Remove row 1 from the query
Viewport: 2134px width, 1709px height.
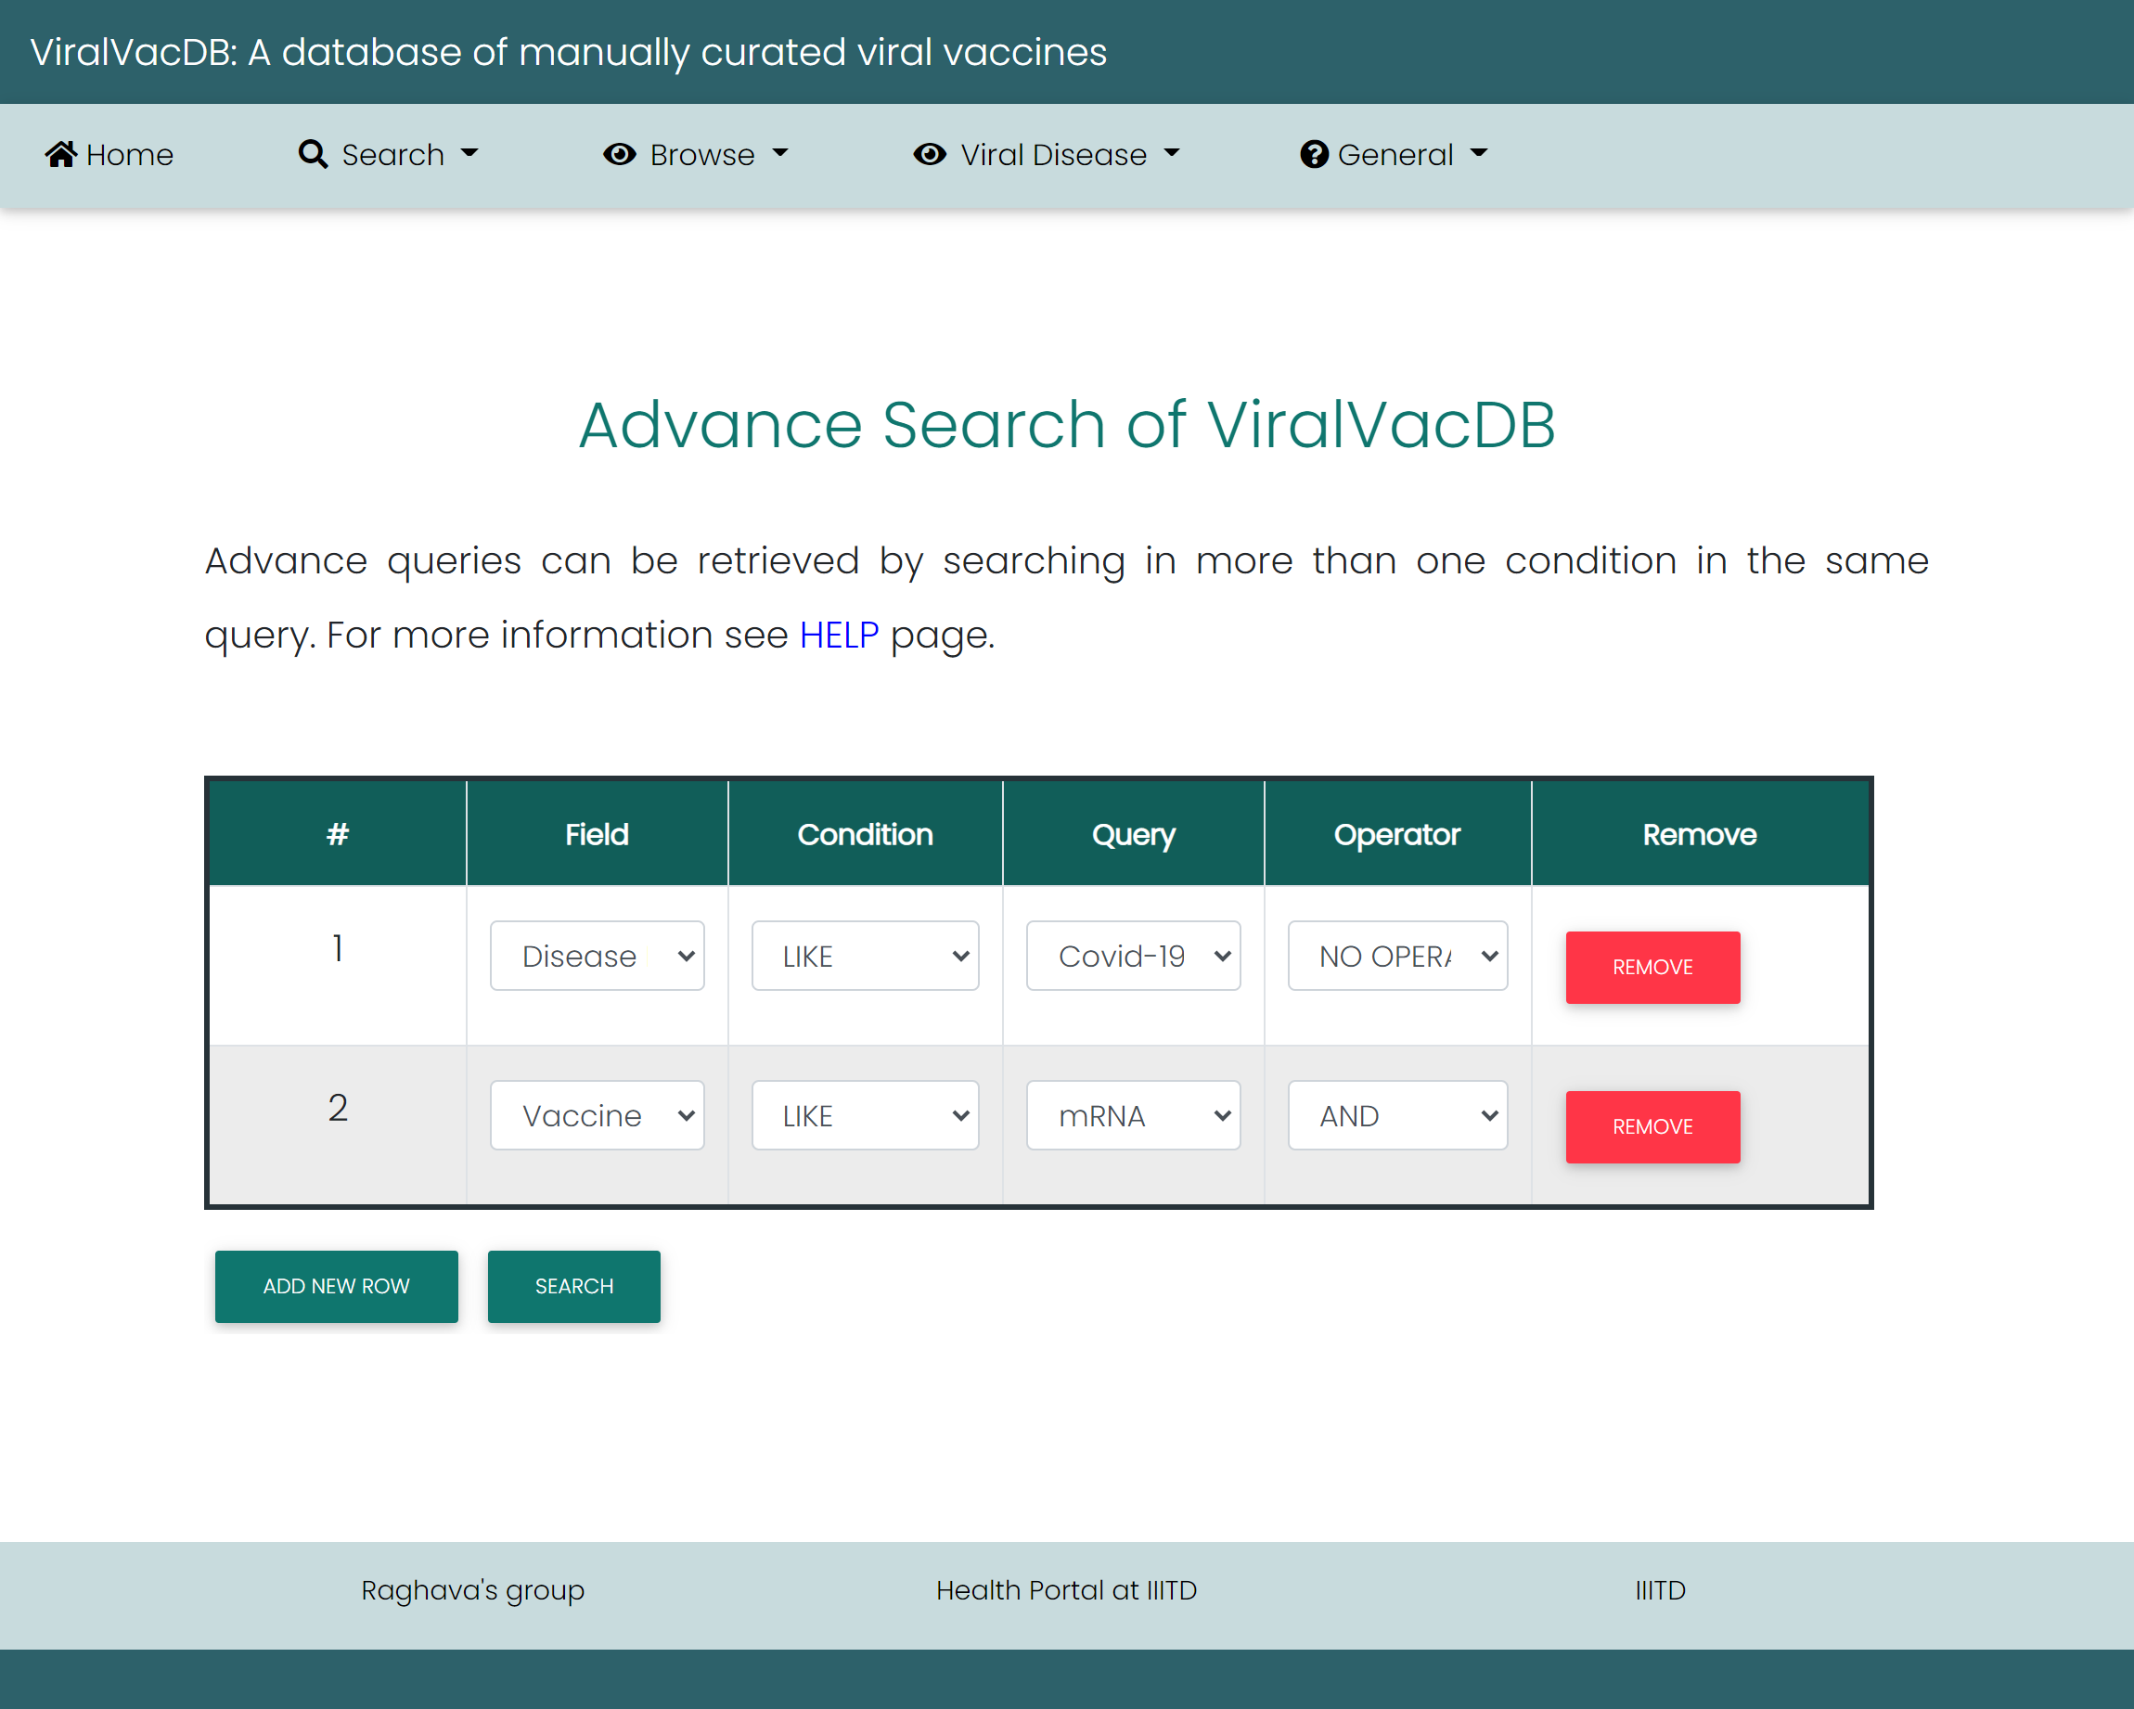click(1652, 967)
